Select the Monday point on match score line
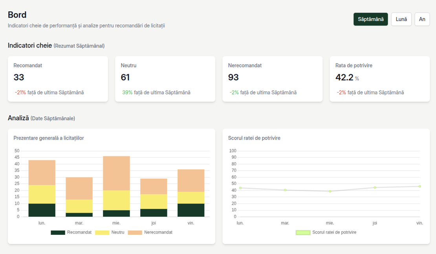The image size is (436, 254). (x=240, y=188)
